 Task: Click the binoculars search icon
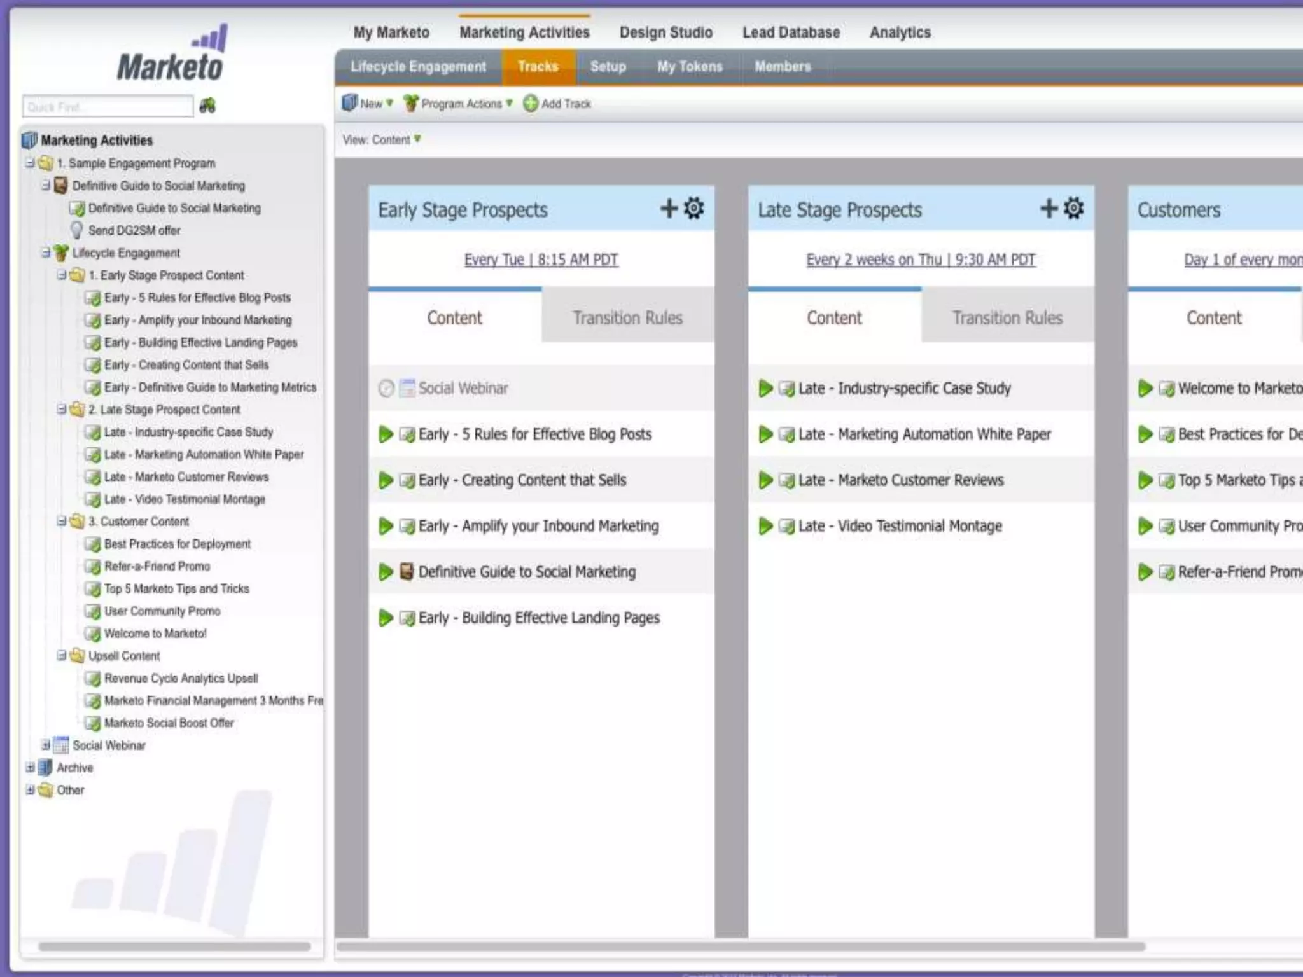[x=207, y=106]
